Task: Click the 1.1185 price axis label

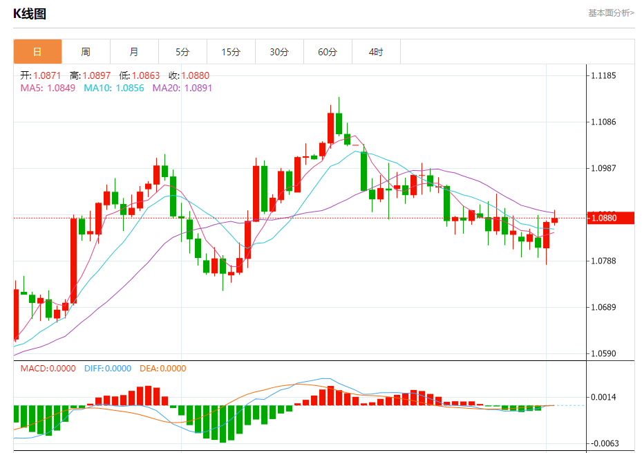Action: [605, 75]
